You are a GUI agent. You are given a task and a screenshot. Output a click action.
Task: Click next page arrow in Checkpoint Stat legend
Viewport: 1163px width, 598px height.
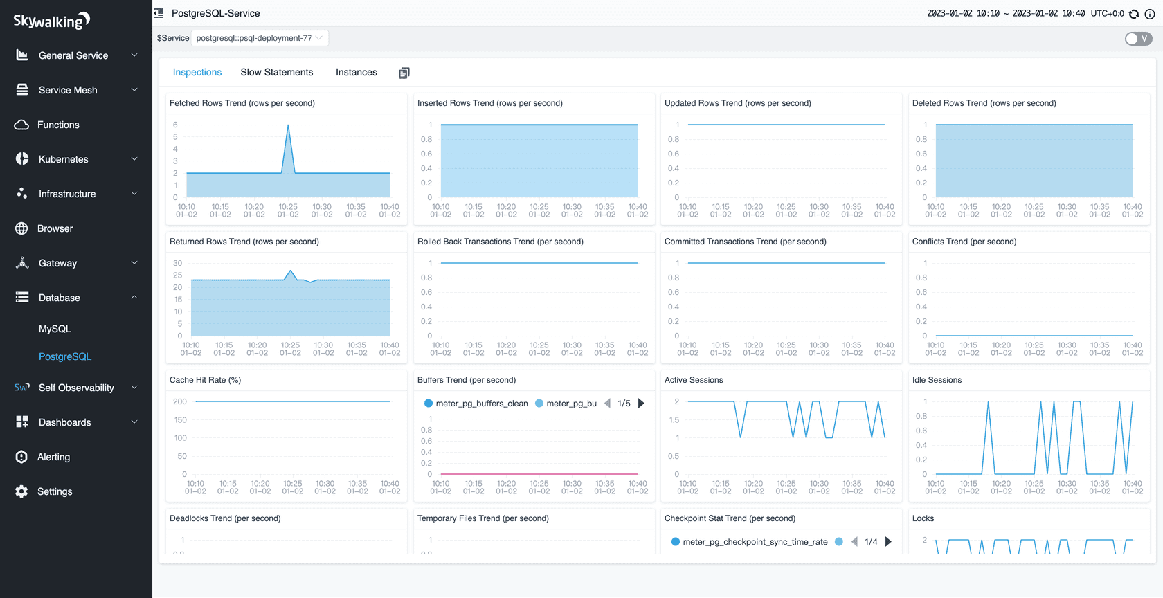(888, 542)
